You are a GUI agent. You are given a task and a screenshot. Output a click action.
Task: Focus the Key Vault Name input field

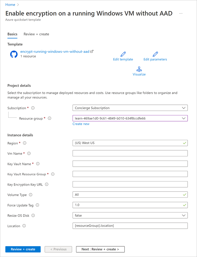pos(130,163)
